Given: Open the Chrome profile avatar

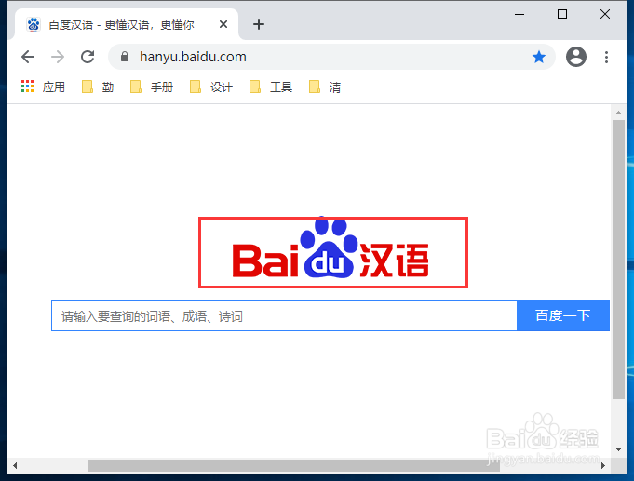Looking at the screenshot, I should tap(575, 57).
